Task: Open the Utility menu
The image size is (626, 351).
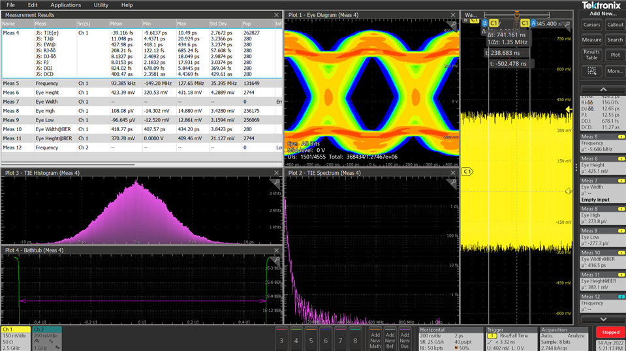Action: click(101, 5)
